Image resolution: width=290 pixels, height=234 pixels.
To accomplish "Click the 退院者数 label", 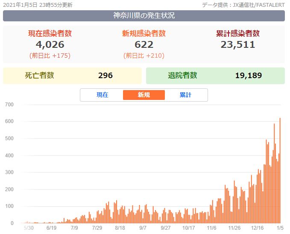I will [x=182, y=75].
